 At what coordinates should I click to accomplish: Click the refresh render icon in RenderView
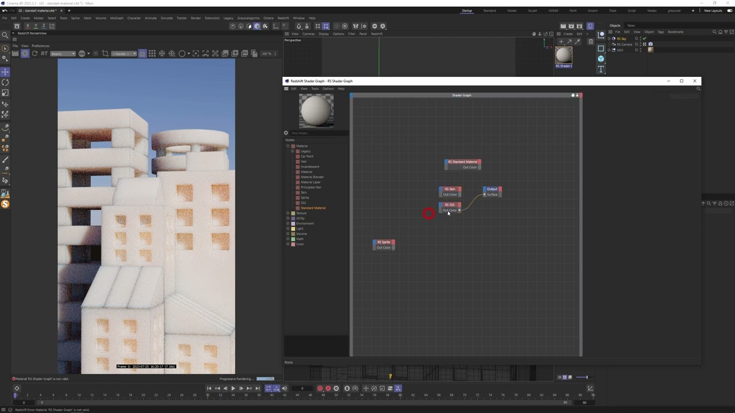34,53
